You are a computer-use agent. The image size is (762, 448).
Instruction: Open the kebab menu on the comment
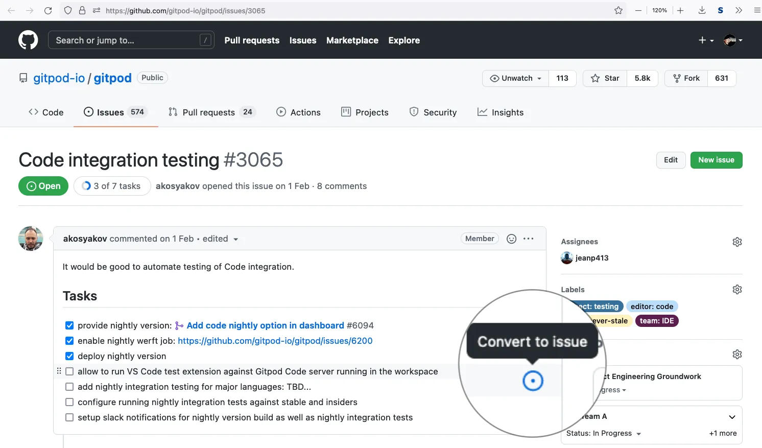point(529,238)
